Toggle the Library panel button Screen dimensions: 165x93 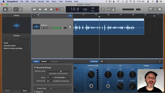coord(5,9)
